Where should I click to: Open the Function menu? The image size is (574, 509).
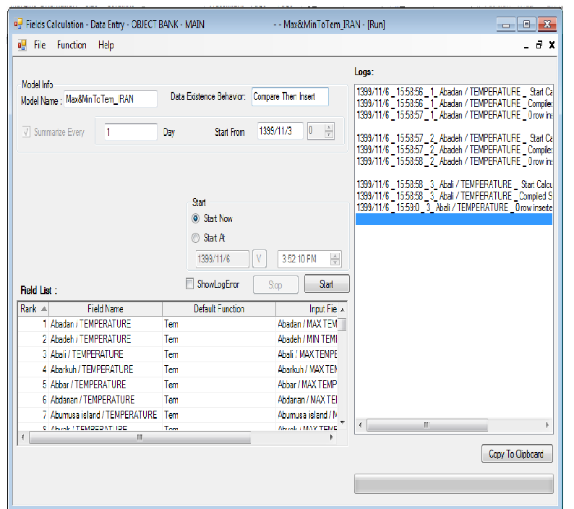(x=72, y=45)
